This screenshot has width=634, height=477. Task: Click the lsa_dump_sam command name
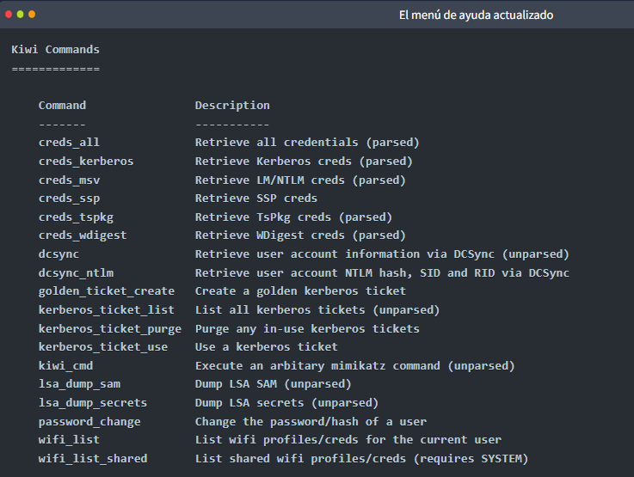[x=79, y=384]
